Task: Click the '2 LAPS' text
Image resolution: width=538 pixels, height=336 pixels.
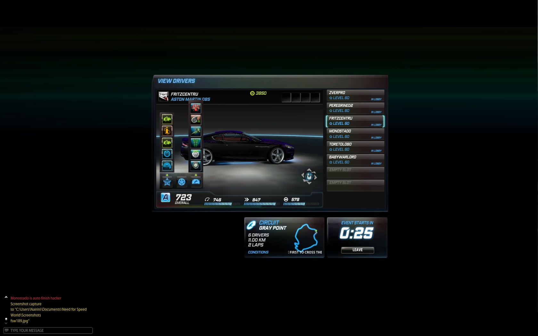Action: coord(256,245)
